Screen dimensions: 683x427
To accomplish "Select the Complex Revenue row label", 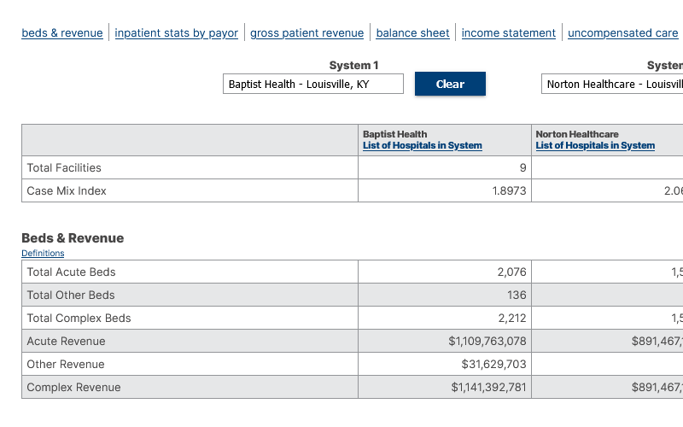I will [73, 388].
